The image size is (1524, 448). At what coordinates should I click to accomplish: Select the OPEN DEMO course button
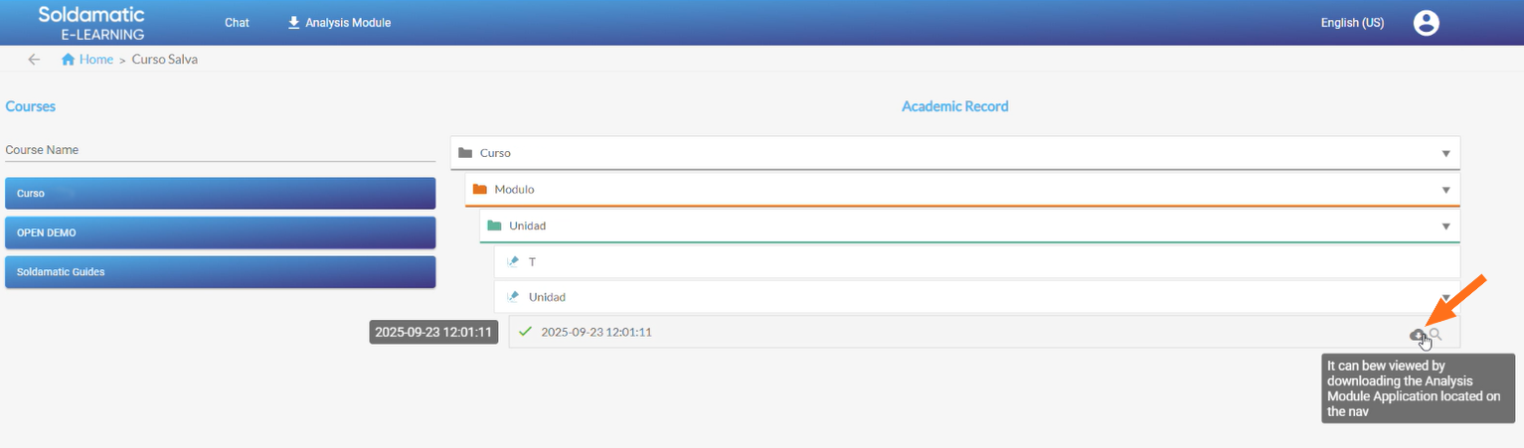220,232
